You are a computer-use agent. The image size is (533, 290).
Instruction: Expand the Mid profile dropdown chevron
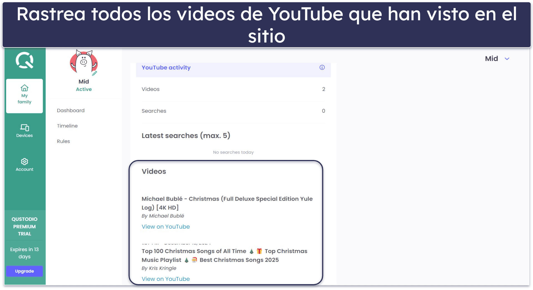[507, 59]
